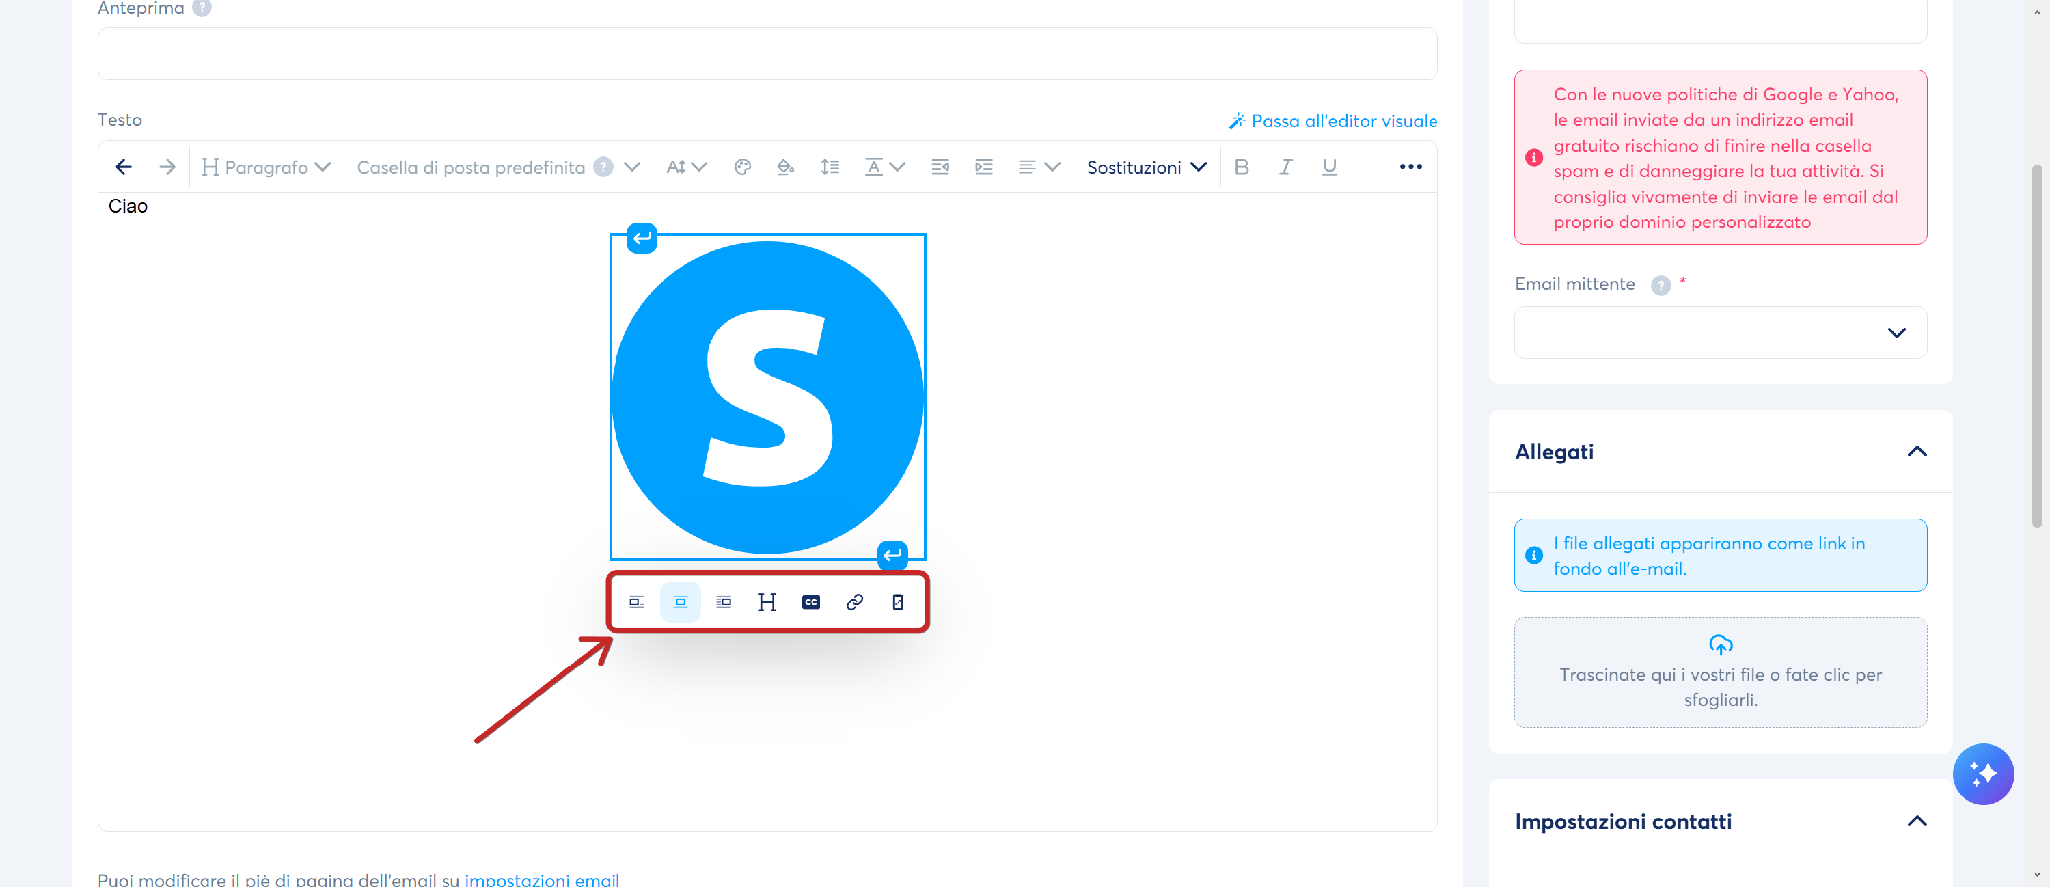Viewport: 2050px width, 887px height.
Task: Decrease the paragraph indent
Action: point(940,167)
